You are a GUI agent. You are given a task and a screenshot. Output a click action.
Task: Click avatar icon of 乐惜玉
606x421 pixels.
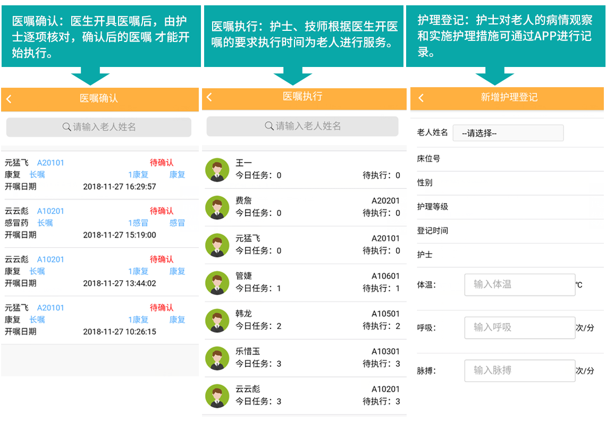[217, 358]
